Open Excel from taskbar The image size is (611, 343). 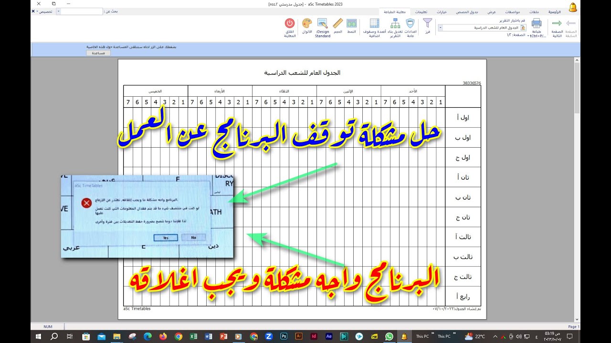point(193,336)
